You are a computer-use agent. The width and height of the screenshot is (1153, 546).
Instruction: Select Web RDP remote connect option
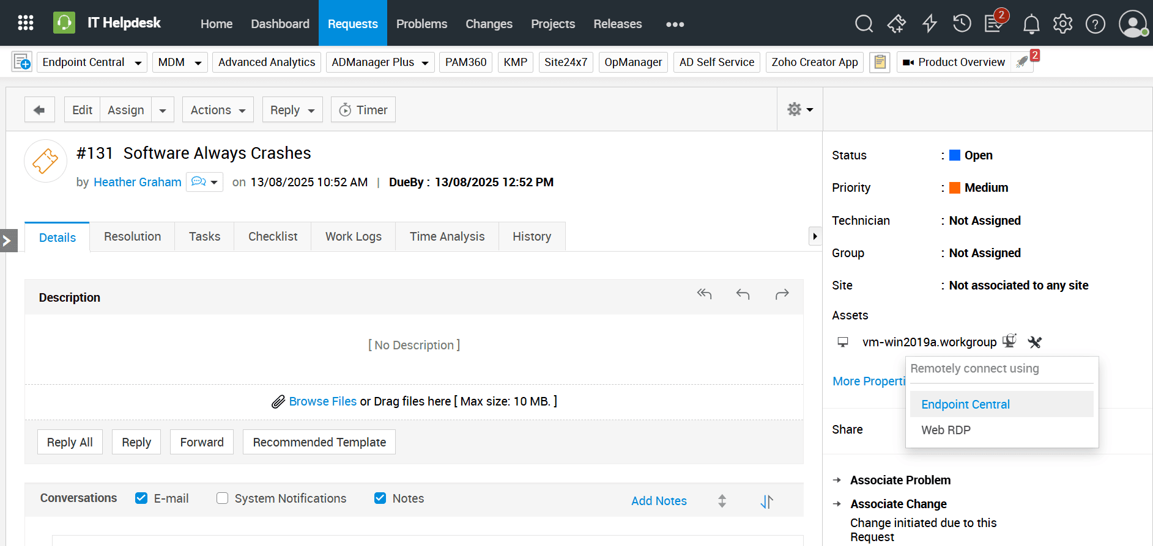pyautogui.click(x=1001, y=430)
